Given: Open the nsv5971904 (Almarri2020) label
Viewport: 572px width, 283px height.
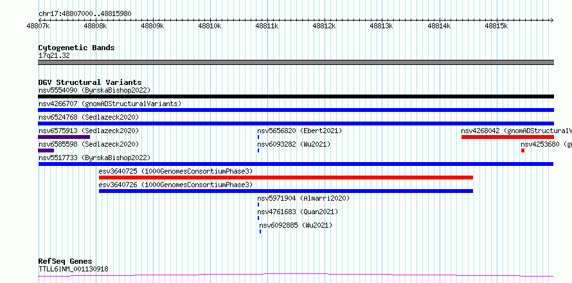Looking at the screenshot, I should pos(303,198).
